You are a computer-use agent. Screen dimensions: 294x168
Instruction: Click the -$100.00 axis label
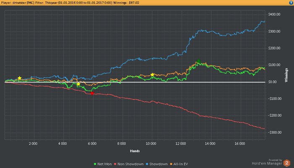tap(275, 99)
